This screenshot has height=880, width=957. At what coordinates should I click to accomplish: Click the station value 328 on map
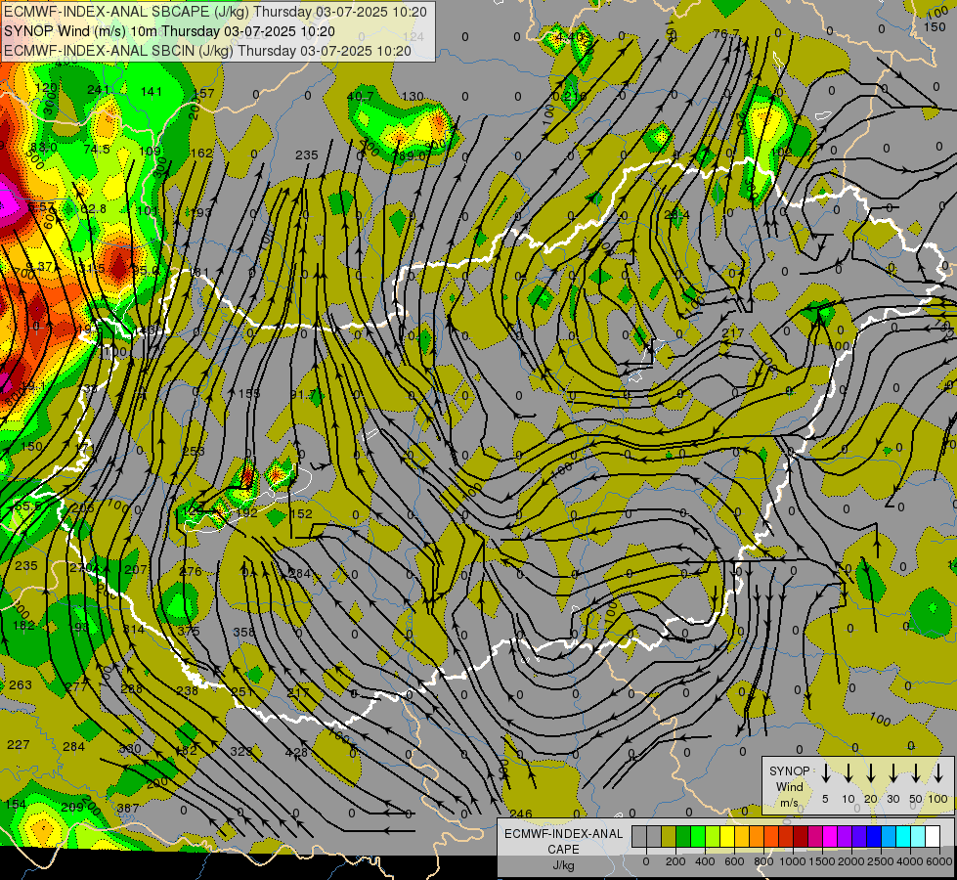241,751
